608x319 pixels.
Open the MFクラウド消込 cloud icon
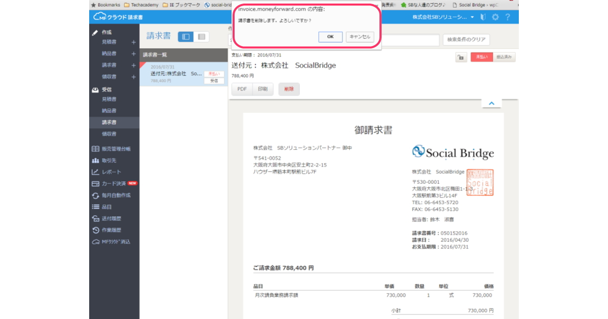pos(95,242)
